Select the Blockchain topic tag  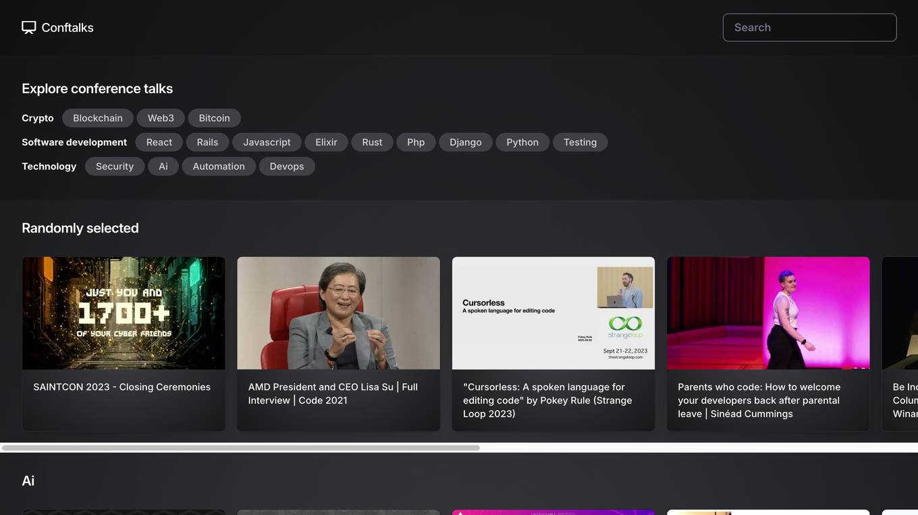click(x=98, y=118)
